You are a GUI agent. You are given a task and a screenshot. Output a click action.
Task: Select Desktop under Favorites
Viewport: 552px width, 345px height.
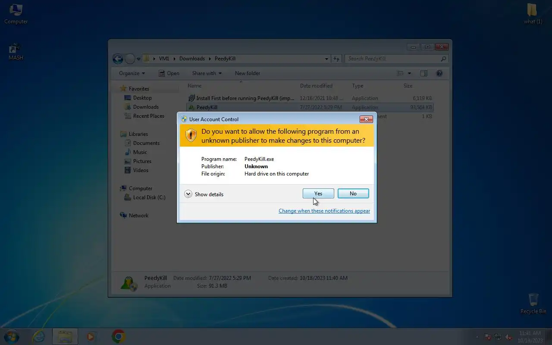point(142,98)
